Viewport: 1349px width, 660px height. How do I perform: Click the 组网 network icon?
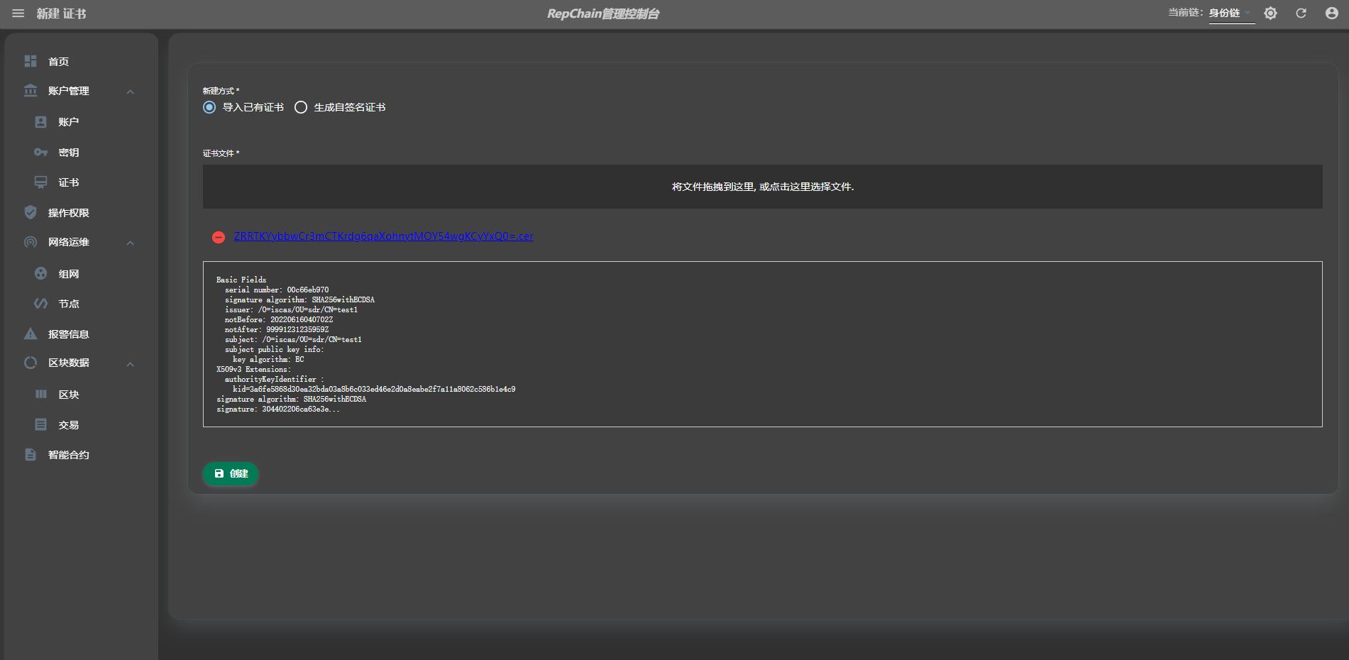pyautogui.click(x=41, y=273)
